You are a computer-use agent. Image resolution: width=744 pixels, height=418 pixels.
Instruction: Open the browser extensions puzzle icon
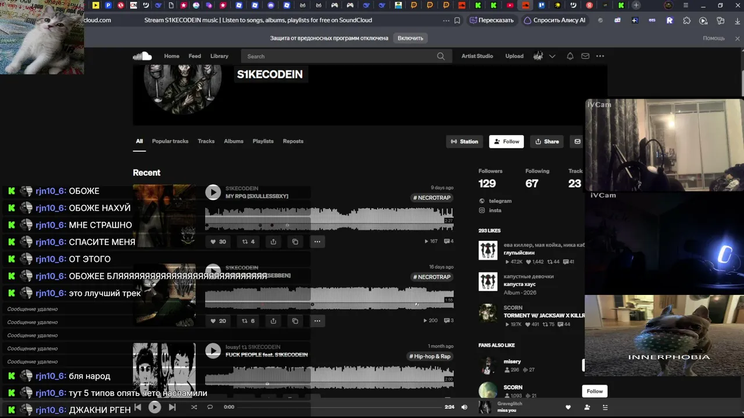point(686,20)
